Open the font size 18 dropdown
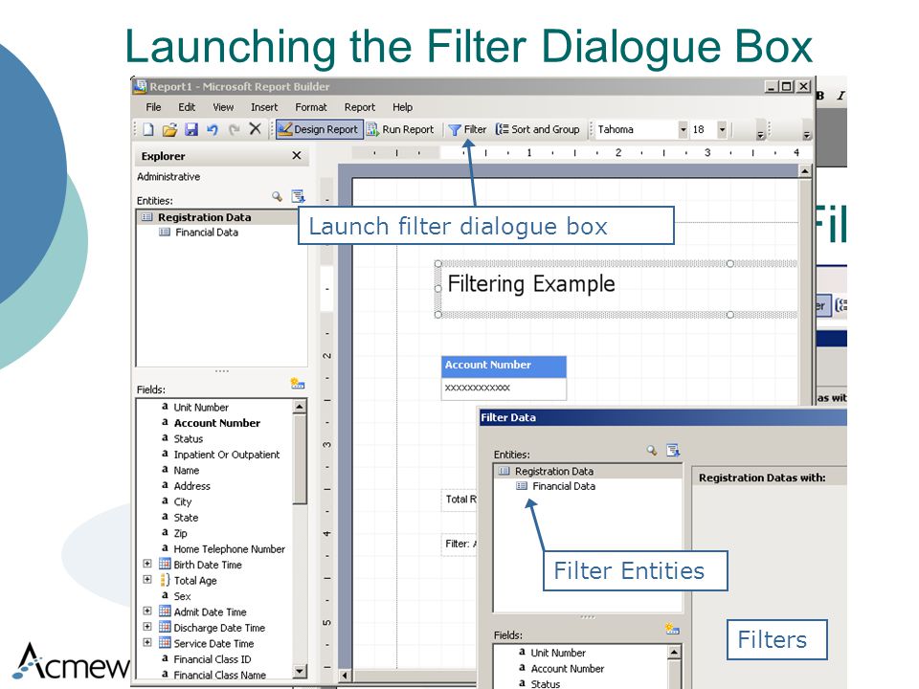This screenshot has height=689, width=919. point(722,129)
